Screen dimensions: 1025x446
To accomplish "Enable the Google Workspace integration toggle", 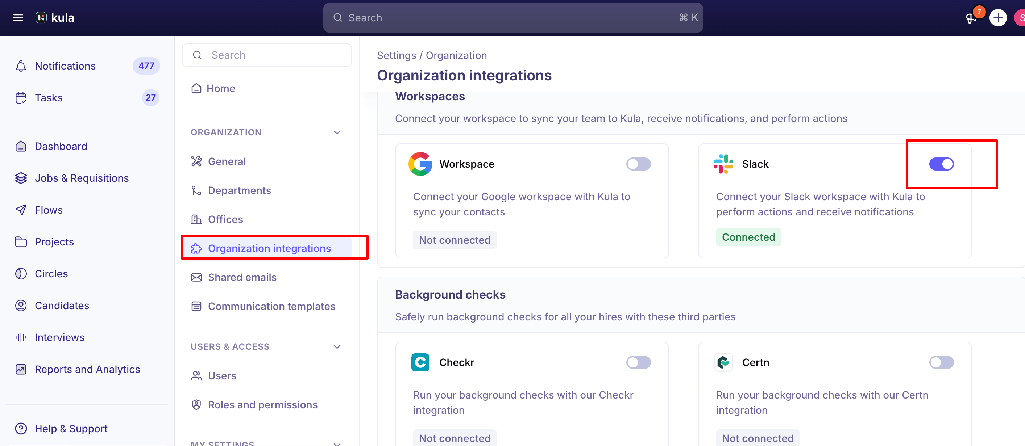I will [638, 164].
